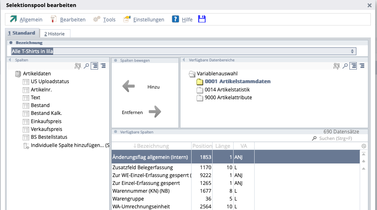Click the blue floppy disk save icon
The image size is (377, 210).
(x=201, y=19)
